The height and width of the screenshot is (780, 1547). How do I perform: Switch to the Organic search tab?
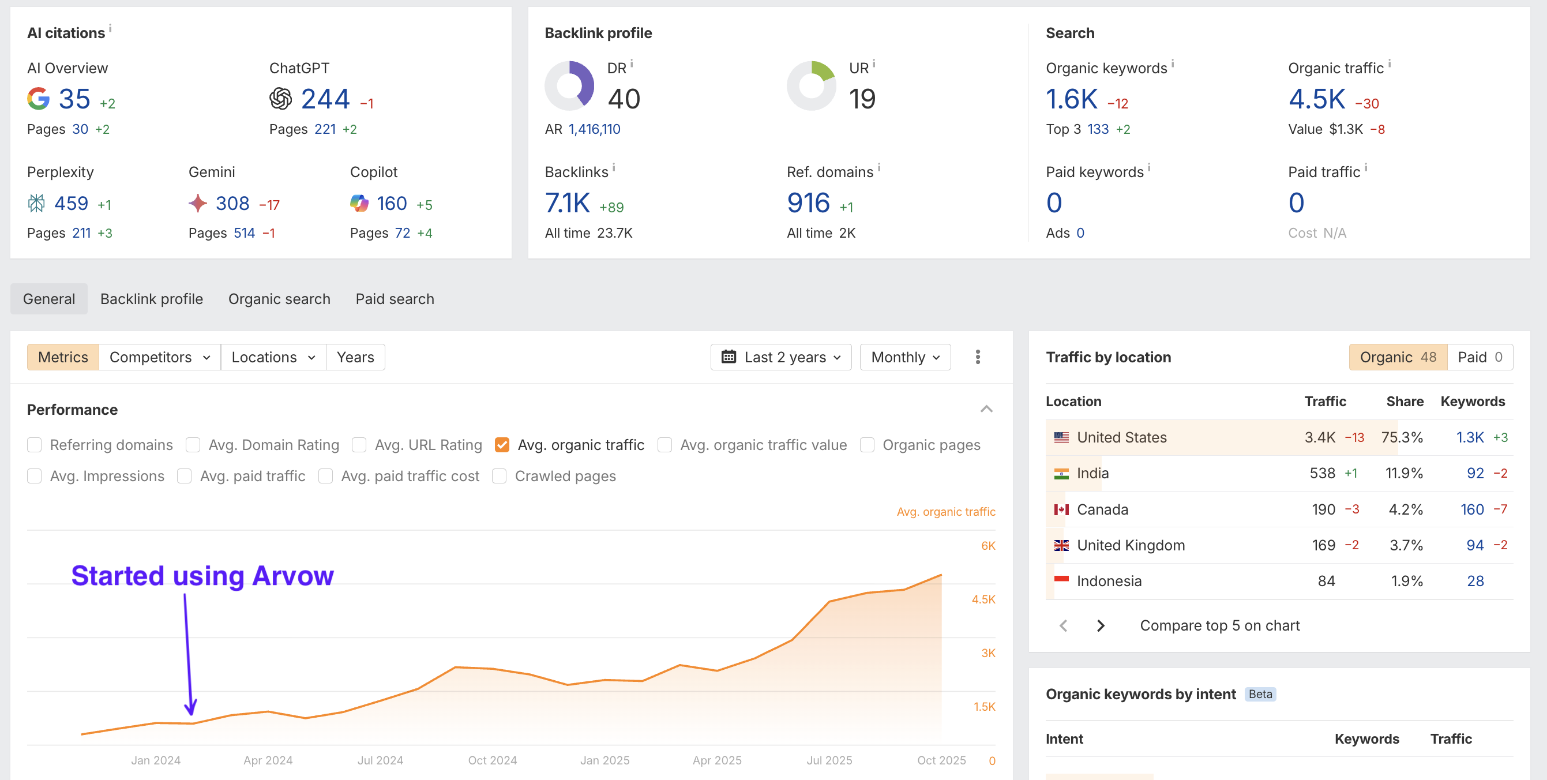coord(279,299)
